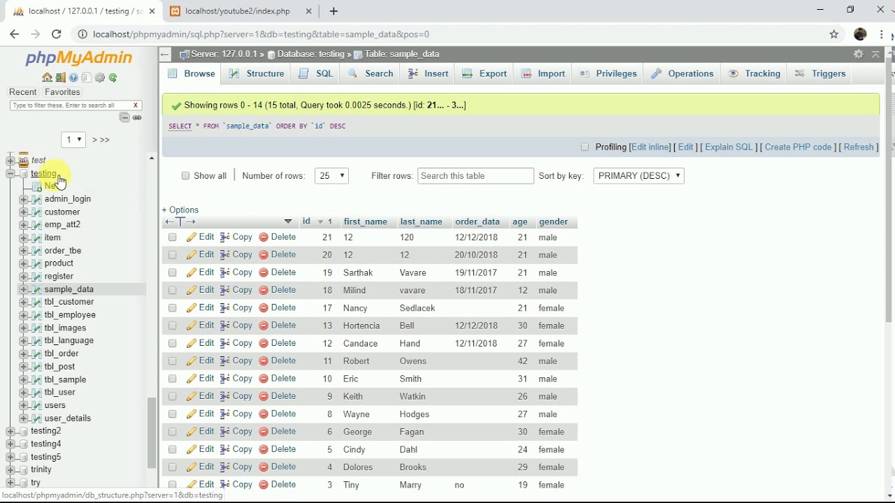
Task: Click the Copy icon for row id 19
Action: point(224,272)
